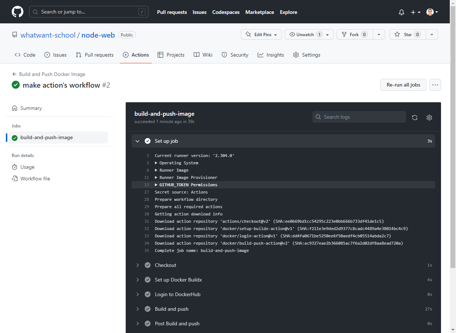Click 'Complete job name: build-and-push-image' log line
Image resolution: width=456 pixels, height=333 pixels.
tap(202, 250)
